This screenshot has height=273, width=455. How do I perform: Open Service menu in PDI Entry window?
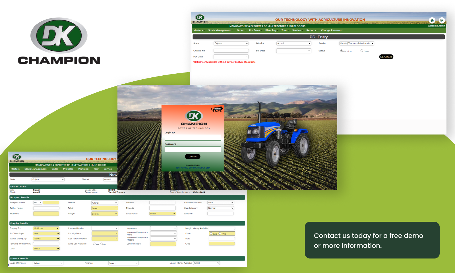pyautogui.click(x=297, y=30)
